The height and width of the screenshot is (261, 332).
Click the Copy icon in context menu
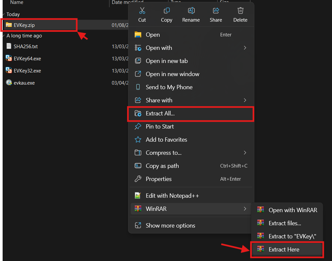coord(166,11)
